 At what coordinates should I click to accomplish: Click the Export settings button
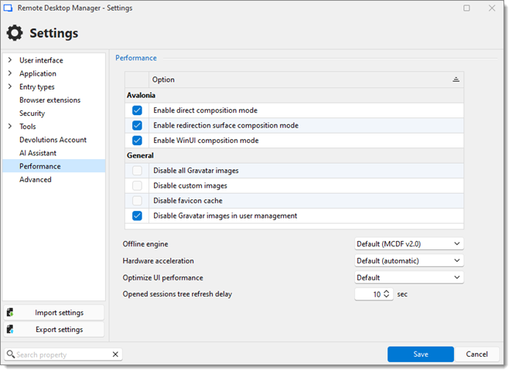pyautogui.click(x=54, y=330)
